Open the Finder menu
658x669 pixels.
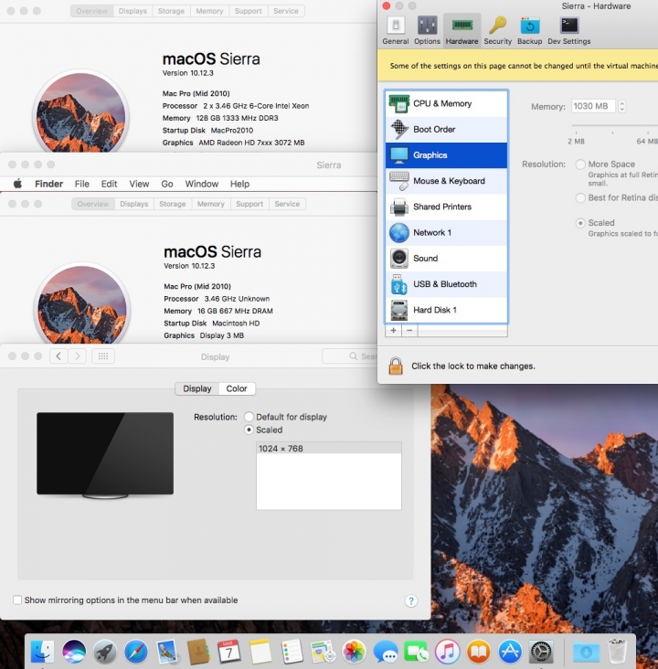[49, 184]
